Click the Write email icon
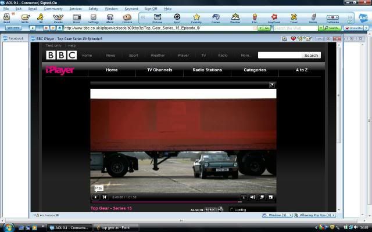372x232 pixels. [x=25, y=18]
